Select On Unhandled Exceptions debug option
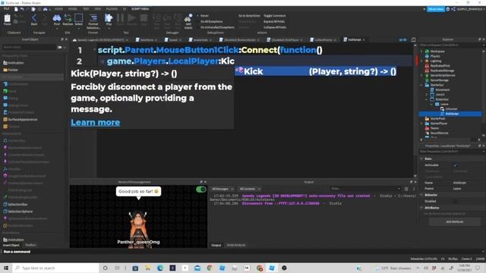 217,27
